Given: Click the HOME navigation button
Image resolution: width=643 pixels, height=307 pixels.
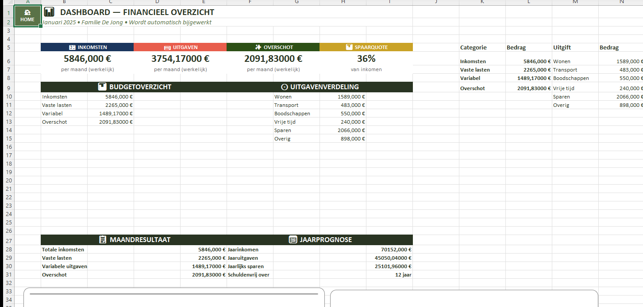Looking at the screenshot, I should pyautogui.click(x=27, y=16).
